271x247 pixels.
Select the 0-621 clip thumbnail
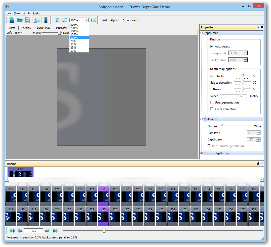click(20, 172)
